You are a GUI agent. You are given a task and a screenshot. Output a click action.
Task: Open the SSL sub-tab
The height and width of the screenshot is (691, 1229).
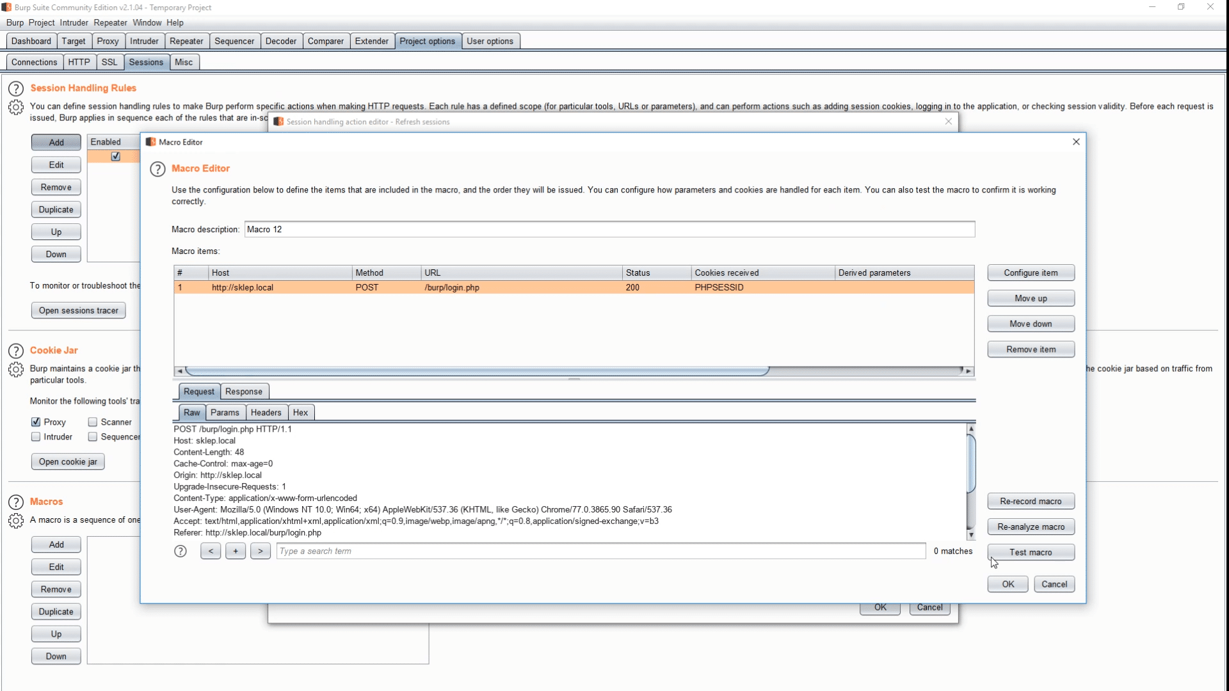(x=109, y=62)
